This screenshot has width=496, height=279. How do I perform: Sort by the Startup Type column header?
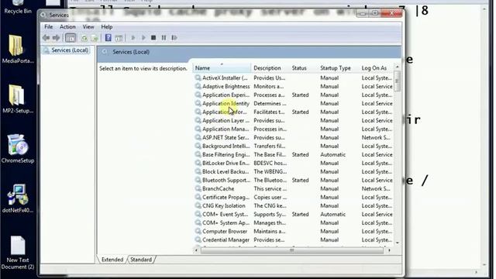click(339, 68)
